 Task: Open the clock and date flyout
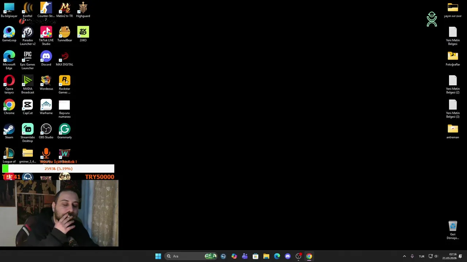pyautogui.click(x=449, y=256)
